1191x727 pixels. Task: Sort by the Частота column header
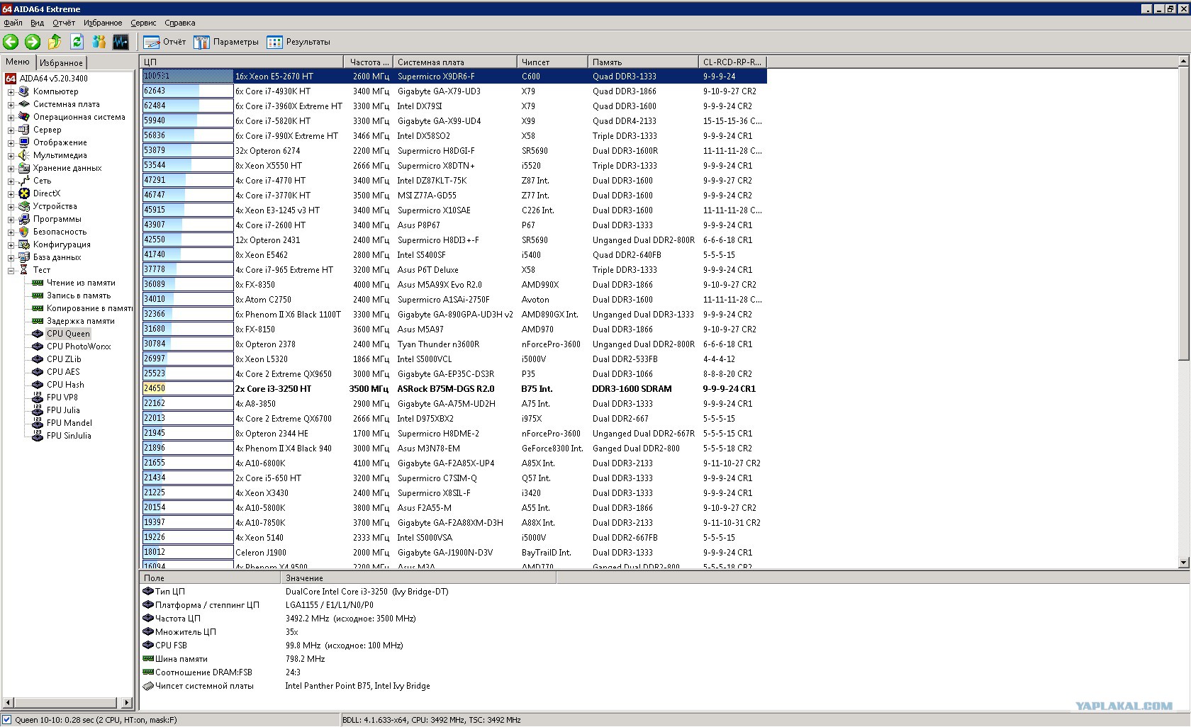point(368,62)
